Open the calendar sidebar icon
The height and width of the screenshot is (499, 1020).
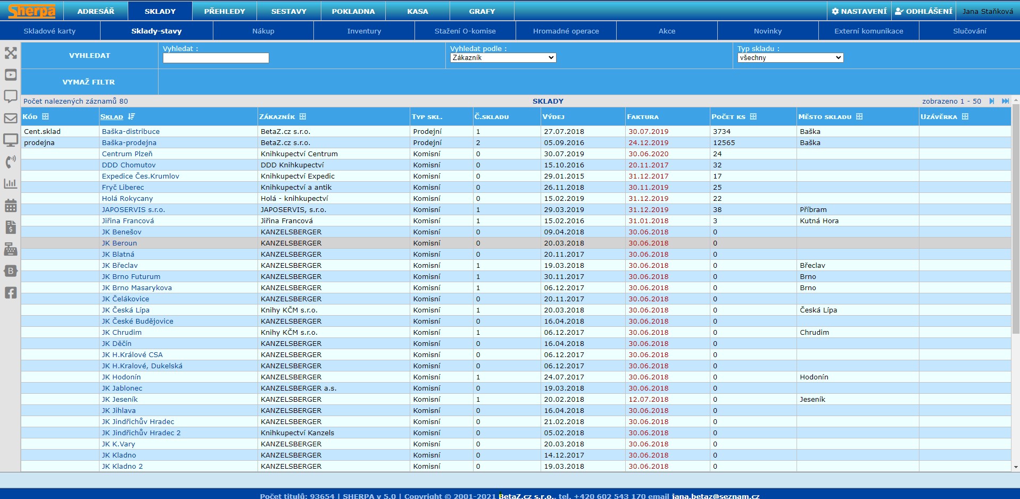(x=11, y=206)
